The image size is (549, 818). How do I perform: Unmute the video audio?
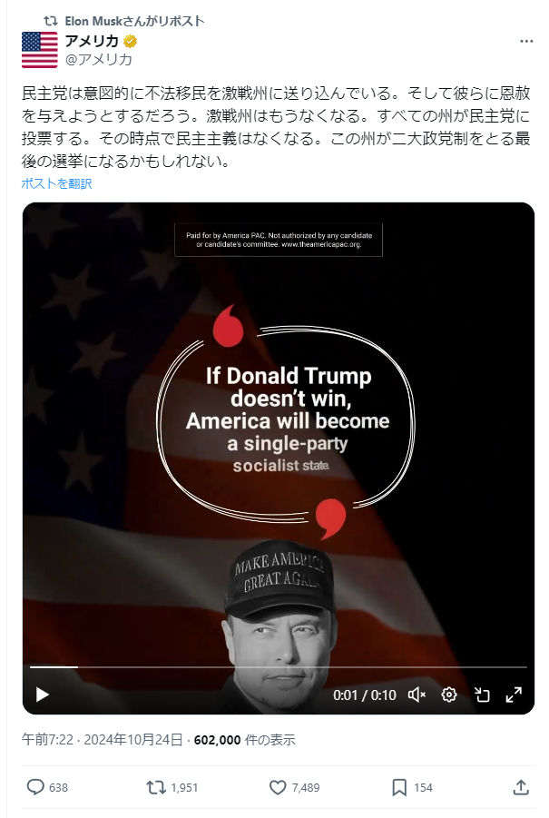tap(417, 695)
